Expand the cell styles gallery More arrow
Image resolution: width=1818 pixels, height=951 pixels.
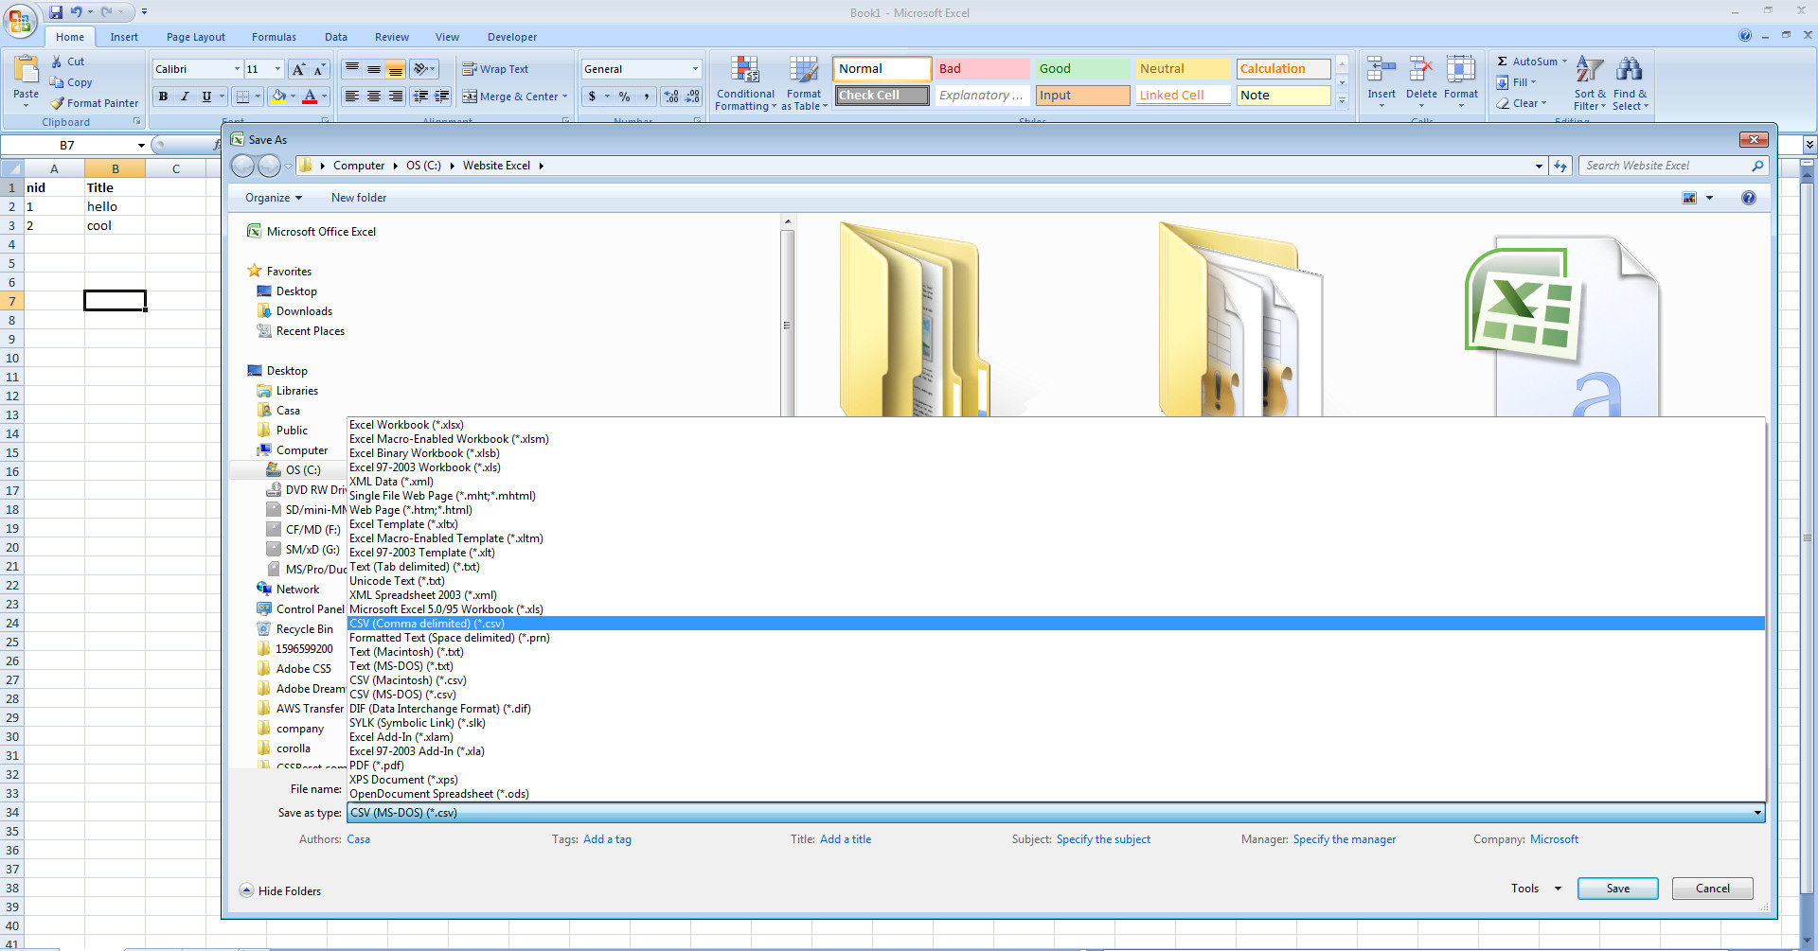(1342, 100)
